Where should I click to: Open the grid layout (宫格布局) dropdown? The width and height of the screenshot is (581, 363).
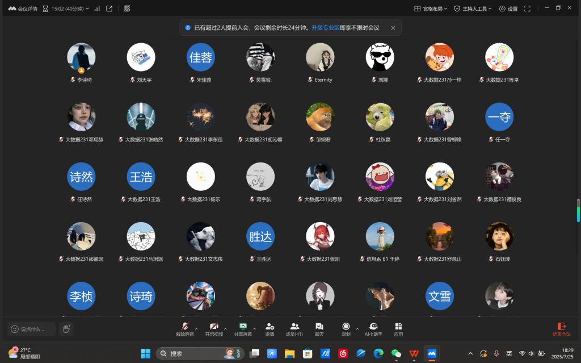pos(431,9)
